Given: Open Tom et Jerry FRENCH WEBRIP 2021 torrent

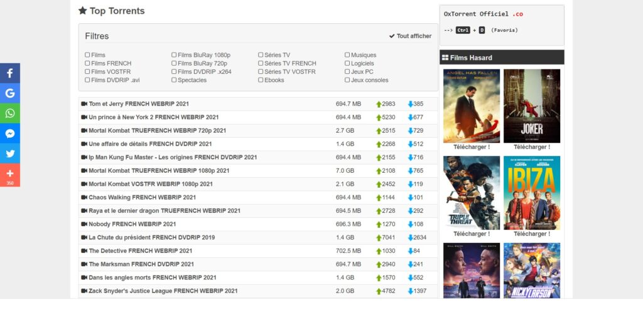Looking at the screenshot, I should tap(139, 104).
